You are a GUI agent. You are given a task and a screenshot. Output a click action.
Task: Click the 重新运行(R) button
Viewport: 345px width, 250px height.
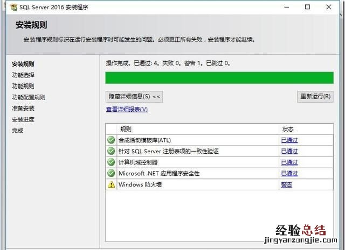[x=315, y=96]
